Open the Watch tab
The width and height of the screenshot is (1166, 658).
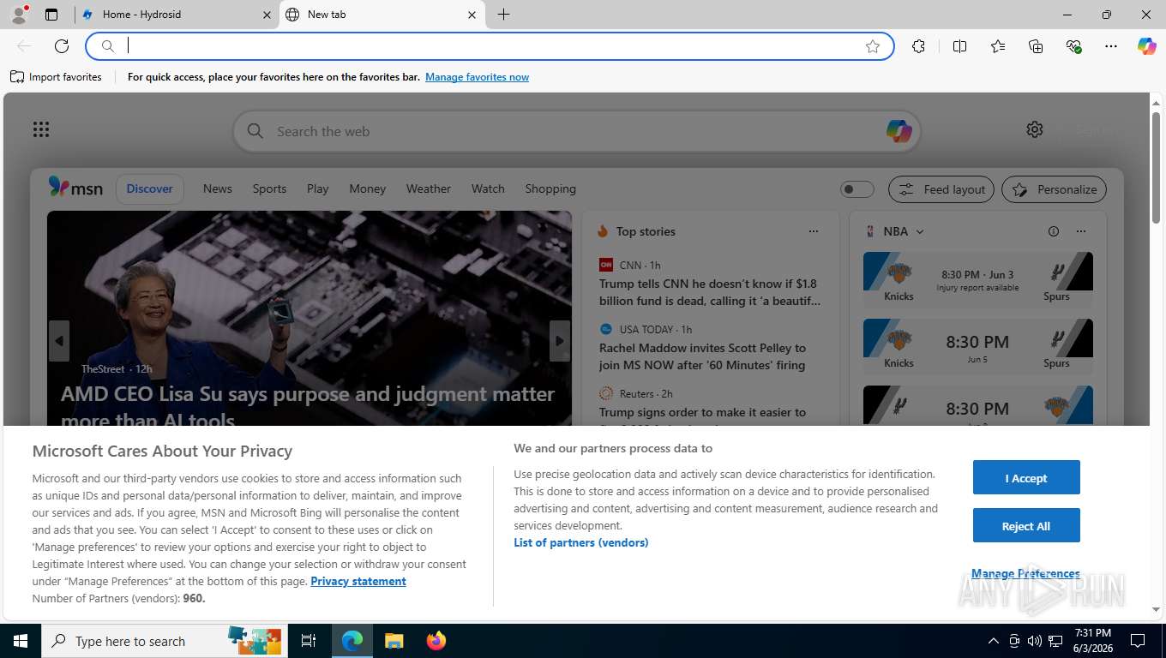(488, 188)
